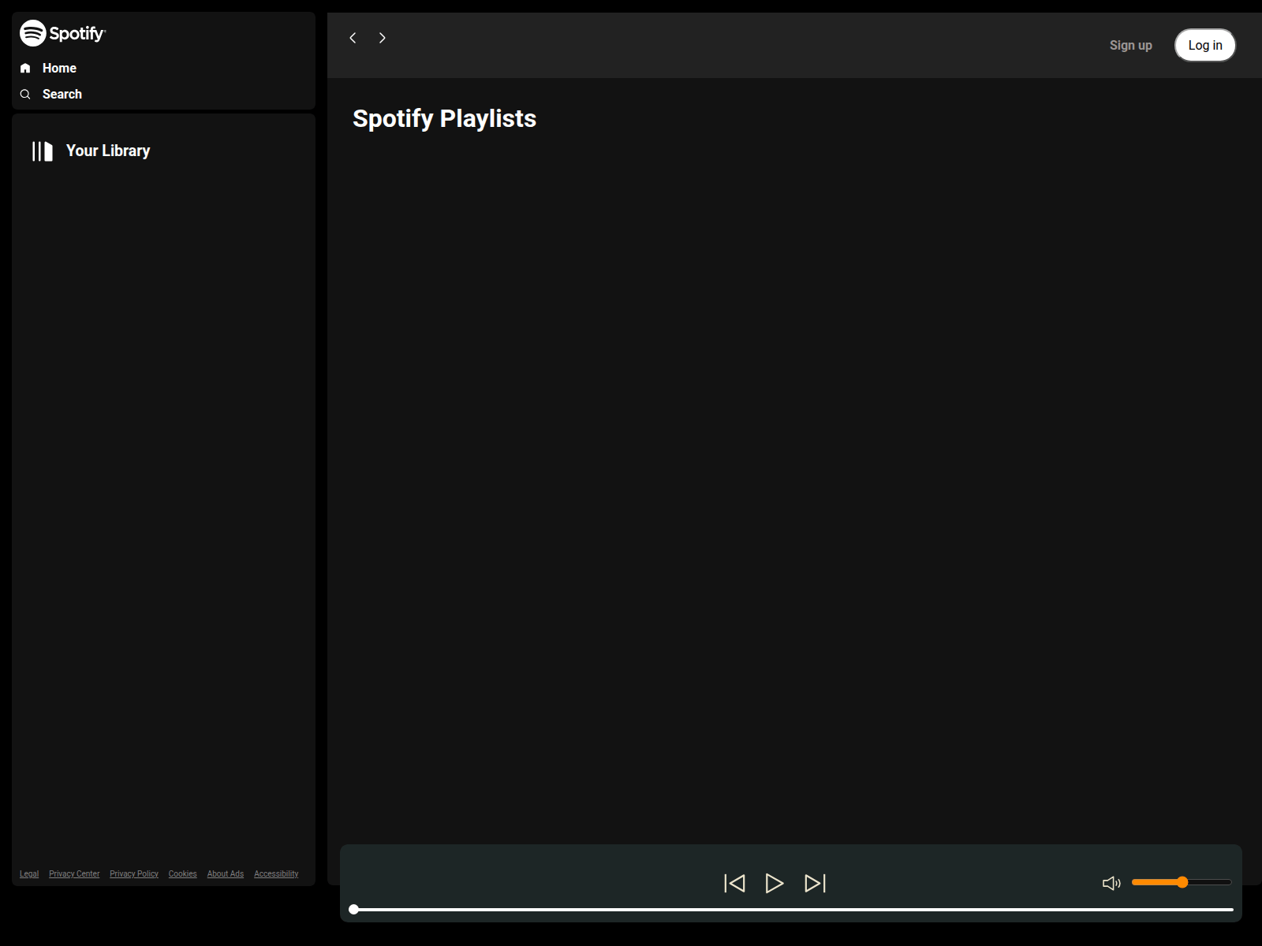Click the Spotify Playlists heading
Viewport: 1262px width, 946px height.
coord(445,118)
